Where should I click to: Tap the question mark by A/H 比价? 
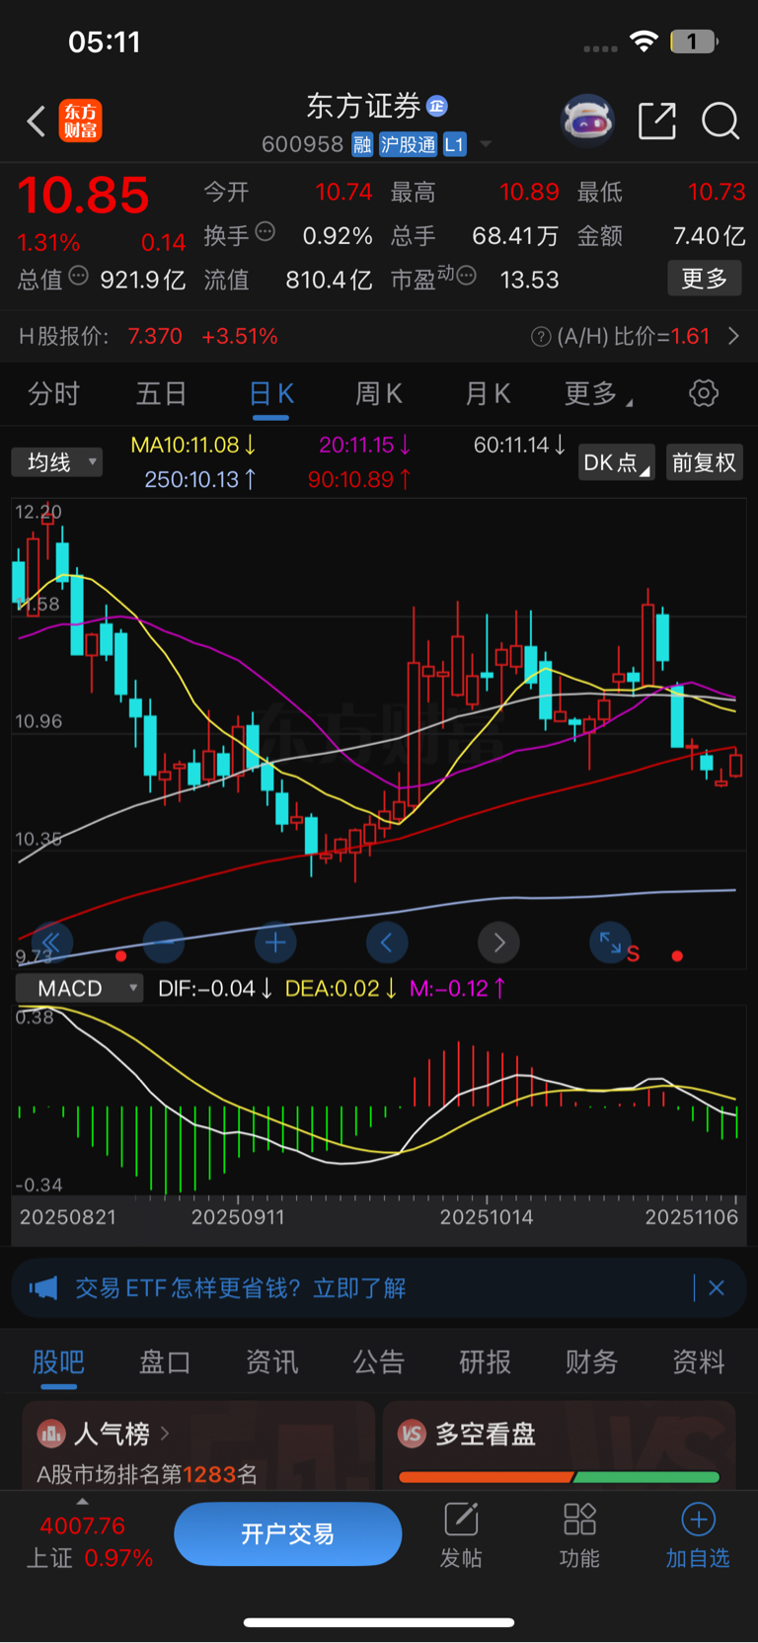[541, 337]
